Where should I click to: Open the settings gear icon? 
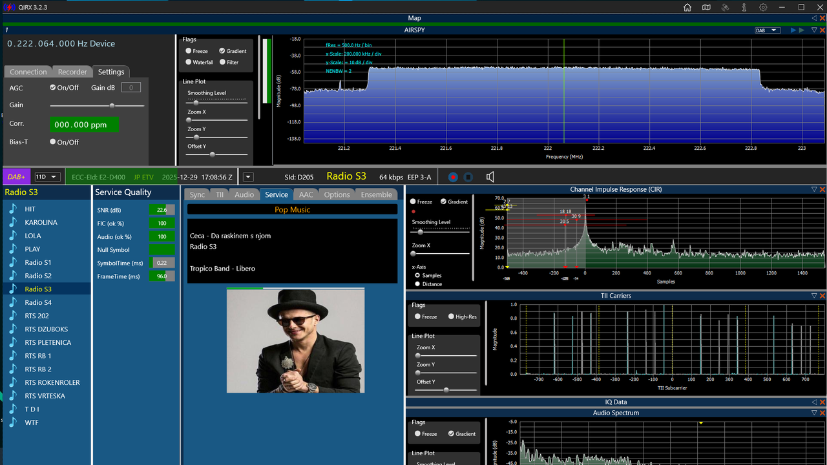(x=763, y=7)
